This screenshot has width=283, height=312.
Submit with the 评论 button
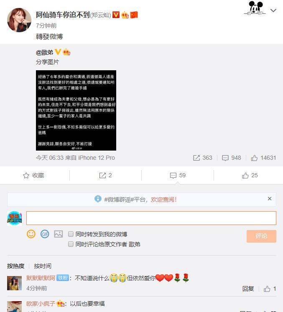(261, 236)
